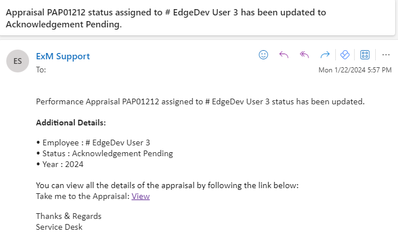This screenshot has width=398, height=240.
Task: Click the Mon 1/22/2024 5:57 PM timestamp
Action: (x=355, y=70)
